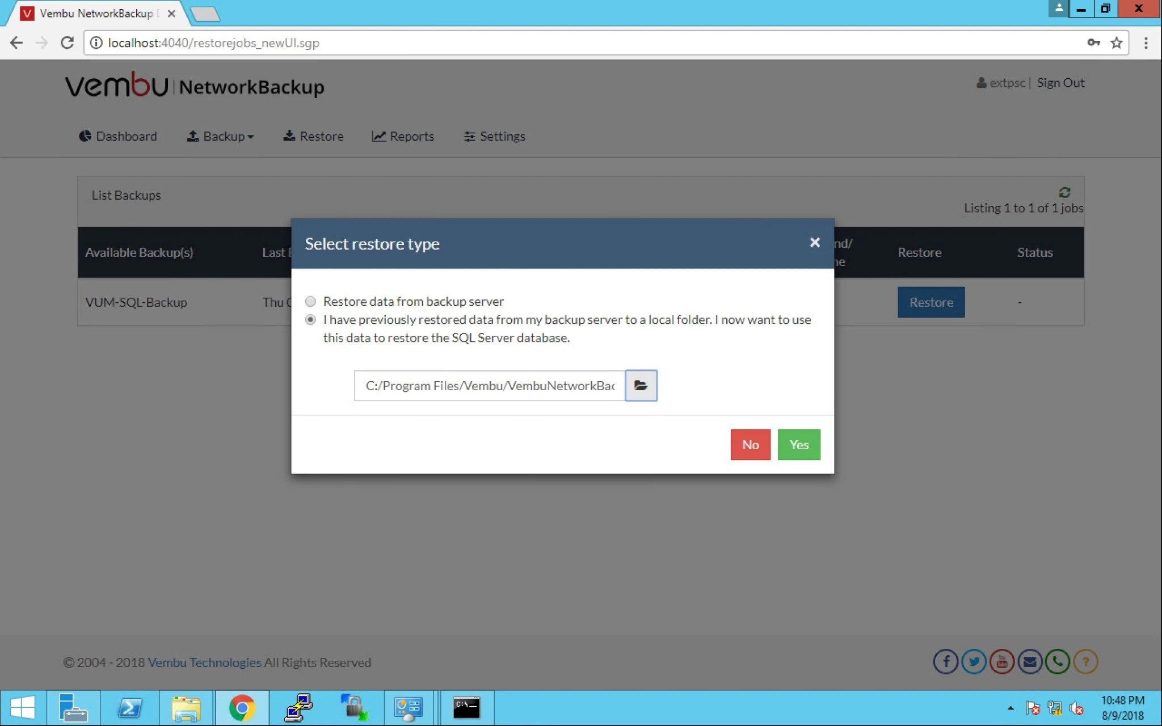The width and height of the screenshot is (1162, 726).
Task: Open the orange help question icon
Action: 1085,661
